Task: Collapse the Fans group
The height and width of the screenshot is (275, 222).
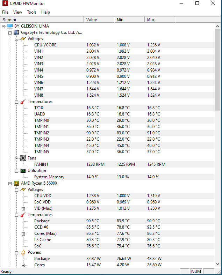Action: click(16, 158)
